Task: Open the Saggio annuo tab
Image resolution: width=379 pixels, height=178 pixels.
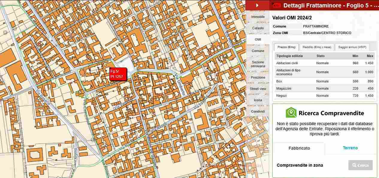Action: (x=352, y=47)
